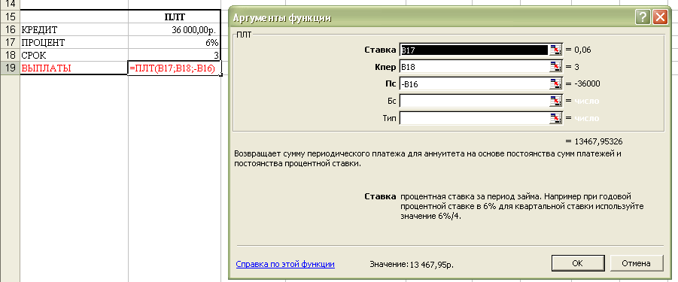Select cell containing ПРОЦЕНТ

(x=74, y=43)
